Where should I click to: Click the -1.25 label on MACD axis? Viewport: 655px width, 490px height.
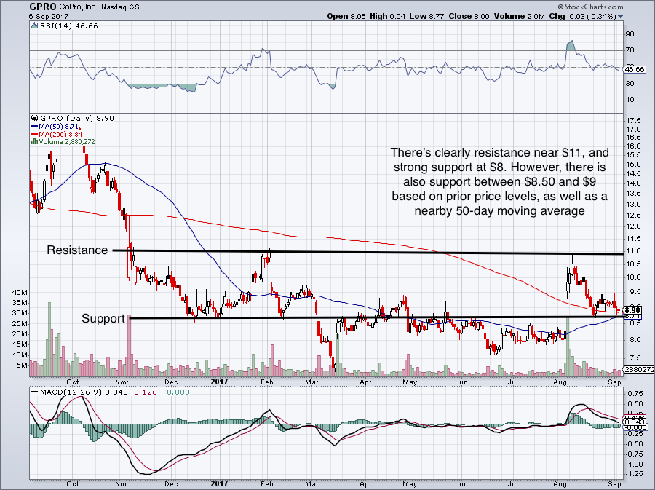tap(634, 474)
